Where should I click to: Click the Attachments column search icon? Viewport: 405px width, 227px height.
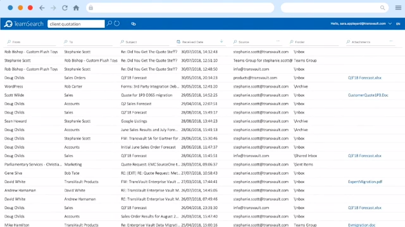tap(348, 42)
